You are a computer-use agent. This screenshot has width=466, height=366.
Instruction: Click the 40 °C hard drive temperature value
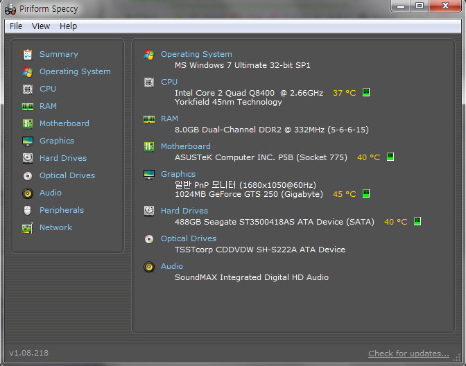pos(396,222)
